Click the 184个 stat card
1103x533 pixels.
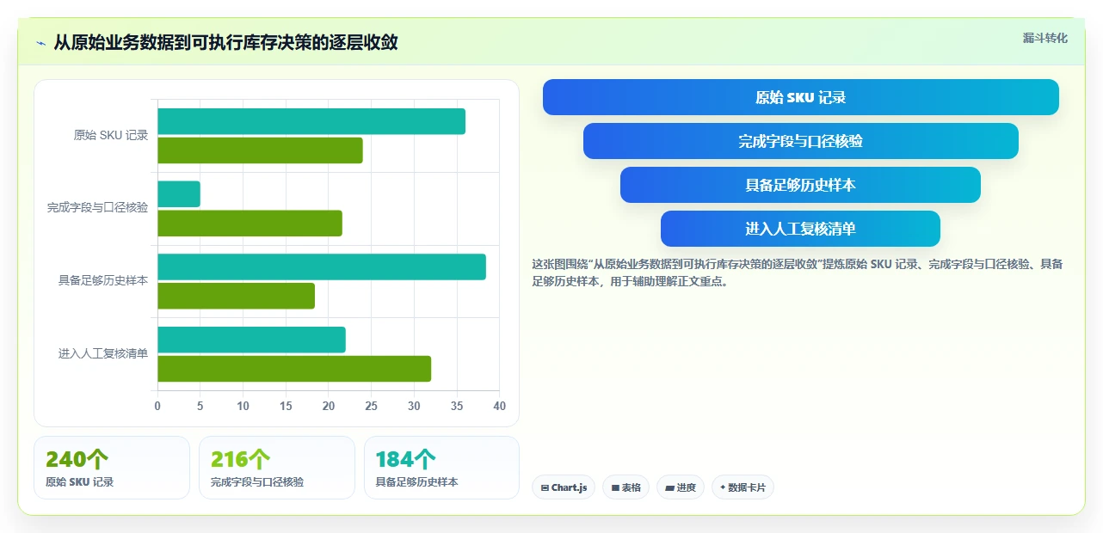click(442, 468)
